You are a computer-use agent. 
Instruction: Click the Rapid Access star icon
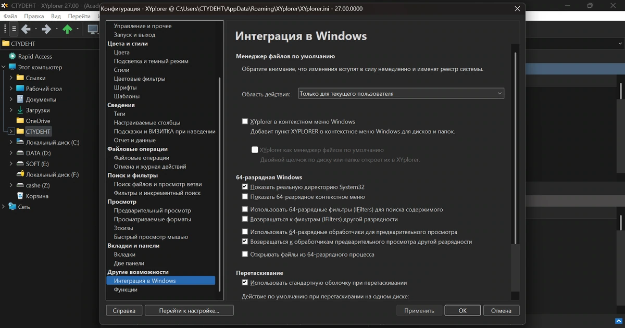pyautogui.click(x=12, y=56)
